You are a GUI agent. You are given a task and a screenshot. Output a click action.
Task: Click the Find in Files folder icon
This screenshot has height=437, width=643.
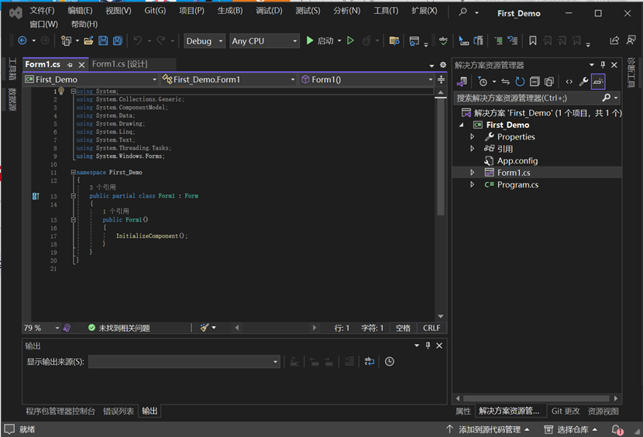[394, 40]
